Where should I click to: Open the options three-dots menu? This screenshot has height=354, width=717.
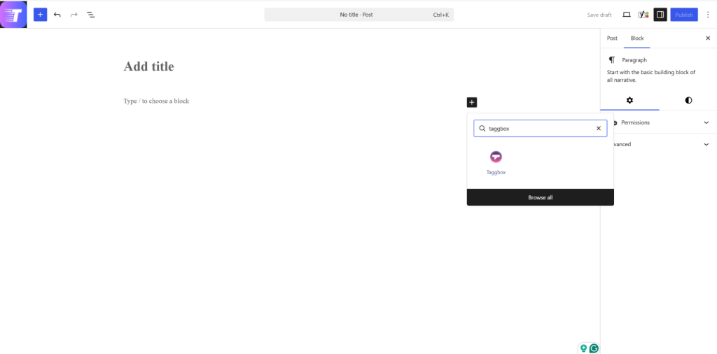pyautogui.click(x=708, y=15)
